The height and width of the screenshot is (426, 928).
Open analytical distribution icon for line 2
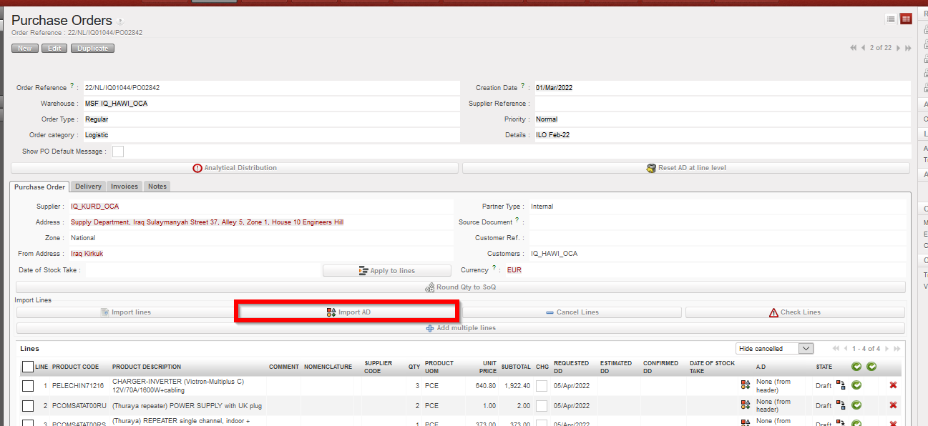point(746,406)
